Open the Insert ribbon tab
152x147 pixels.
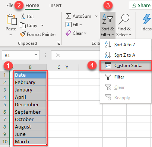coord(56,6)
